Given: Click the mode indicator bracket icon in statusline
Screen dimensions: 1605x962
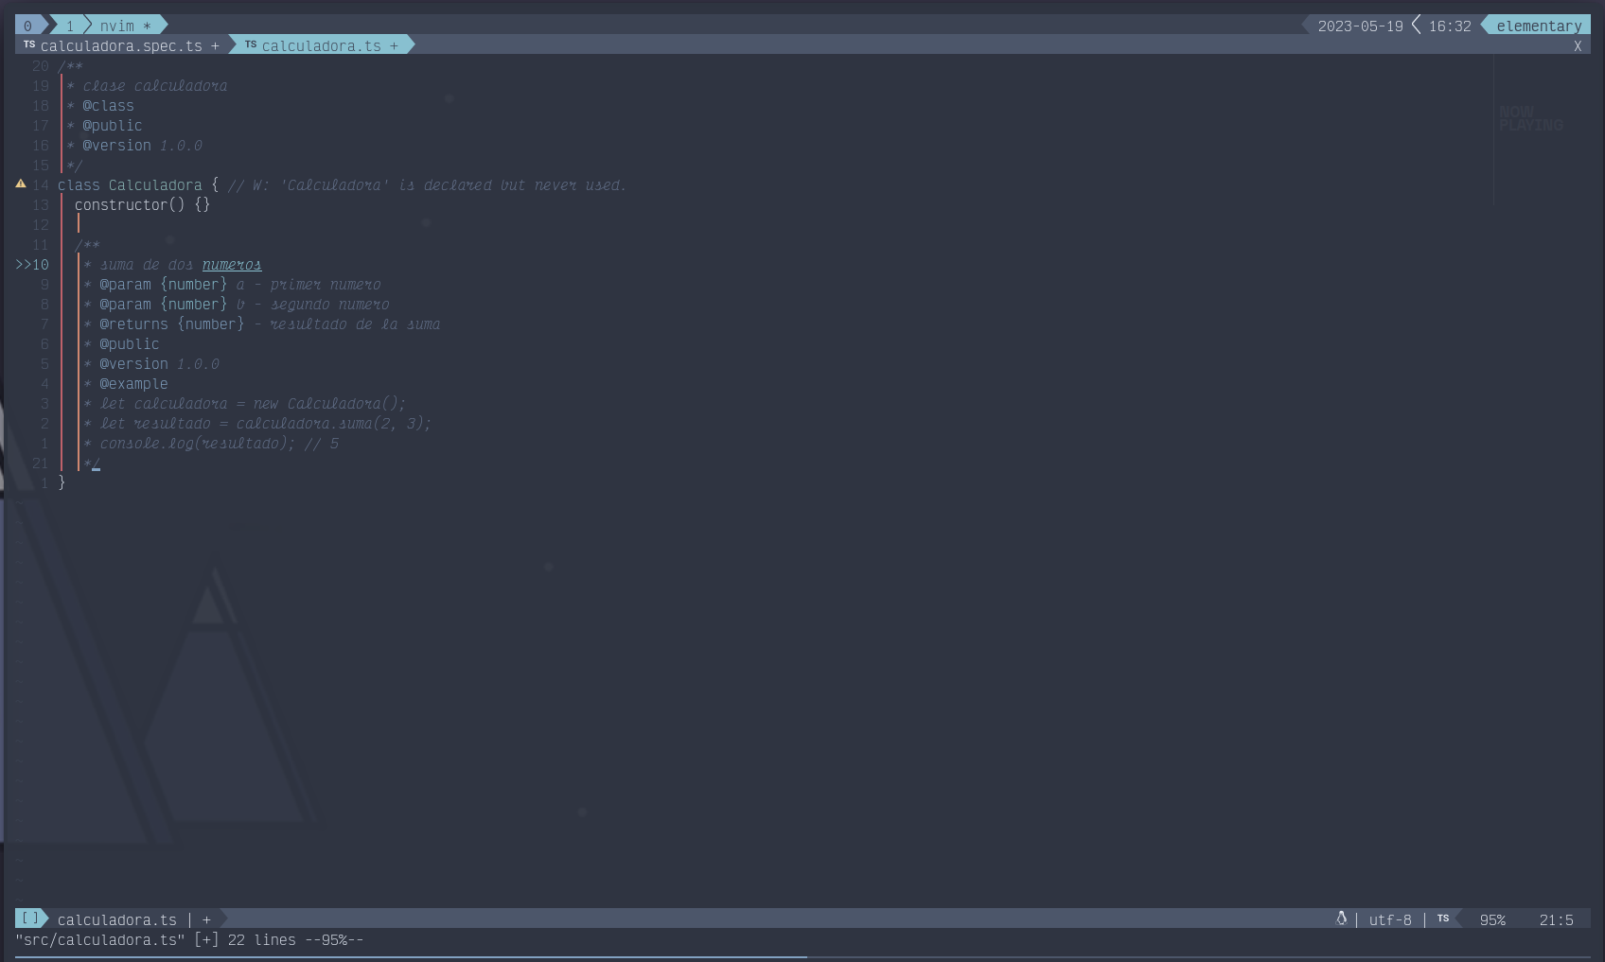Looking at the screenshot, I should coord(30,918).
